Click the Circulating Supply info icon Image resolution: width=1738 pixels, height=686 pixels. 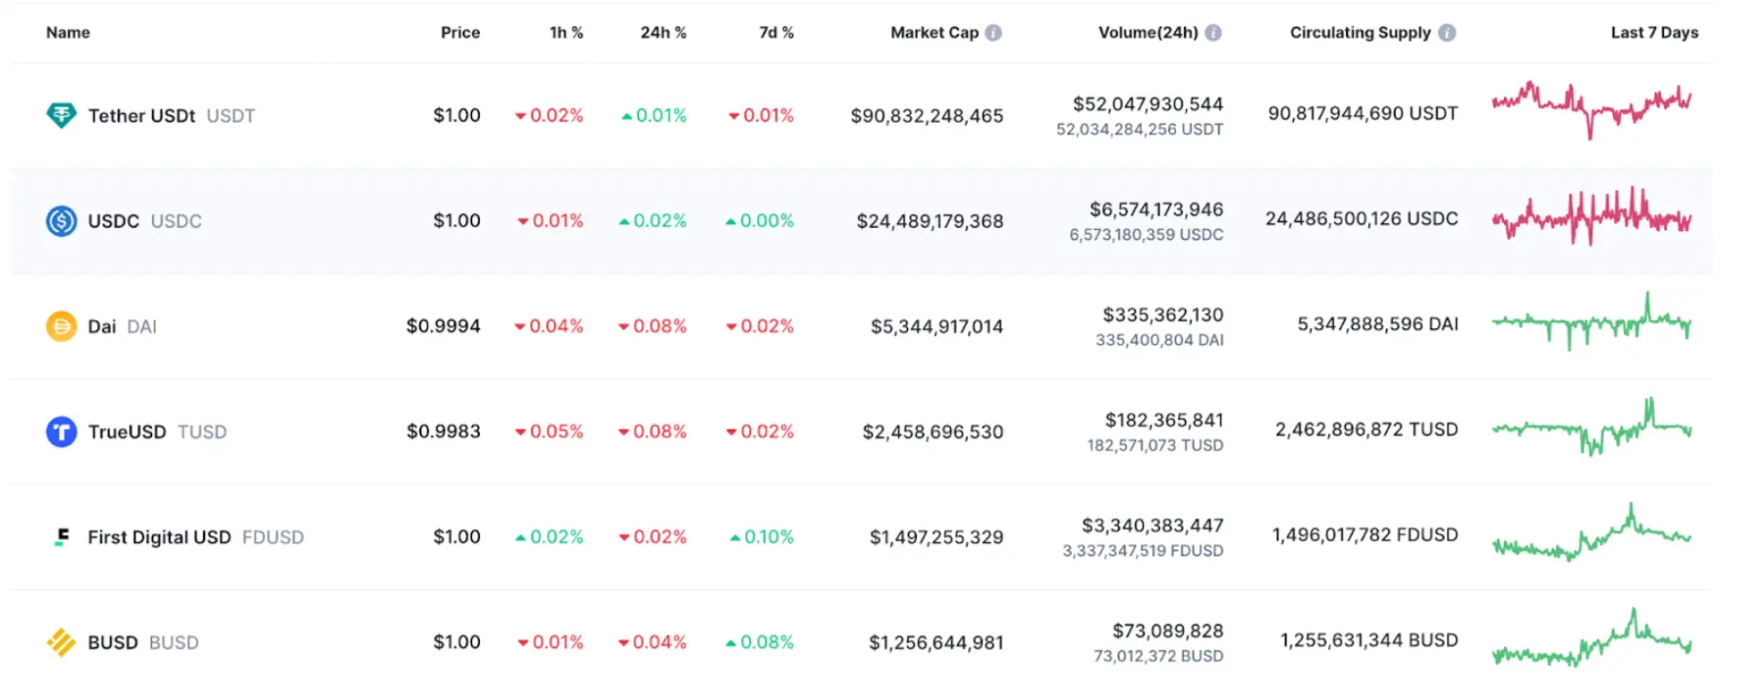click(1447, 32)
